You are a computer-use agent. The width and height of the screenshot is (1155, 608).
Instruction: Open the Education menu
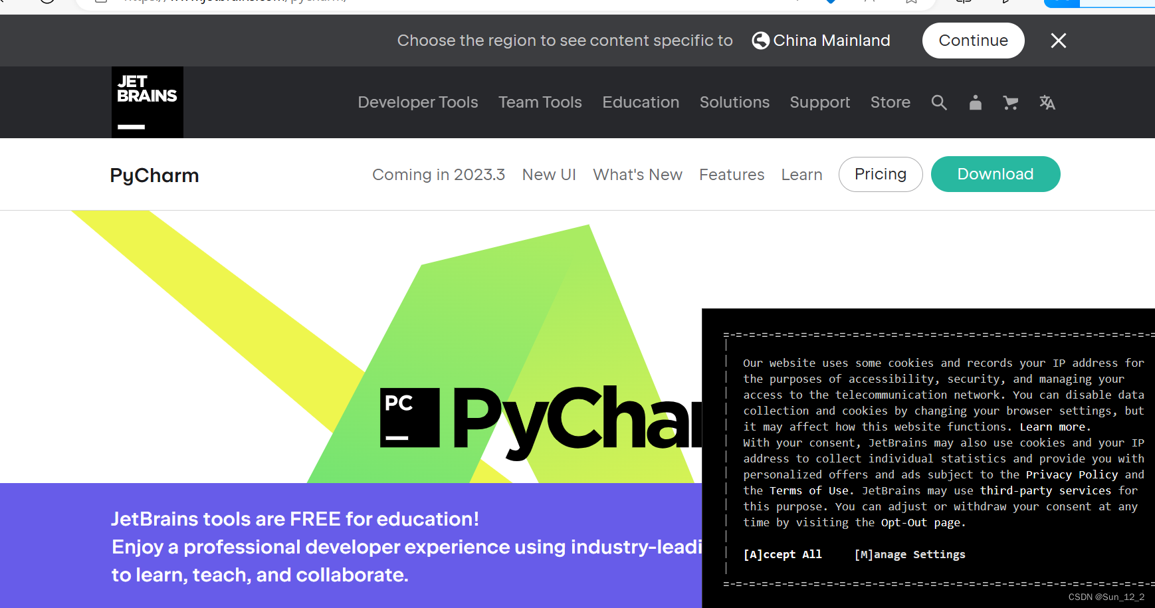coord(641,102)
